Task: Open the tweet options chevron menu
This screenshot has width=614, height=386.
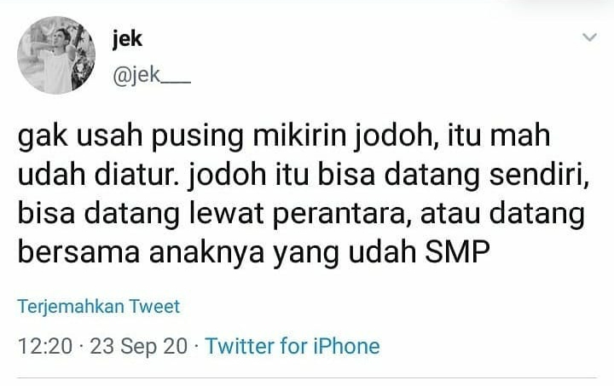Action: point(589,37)
